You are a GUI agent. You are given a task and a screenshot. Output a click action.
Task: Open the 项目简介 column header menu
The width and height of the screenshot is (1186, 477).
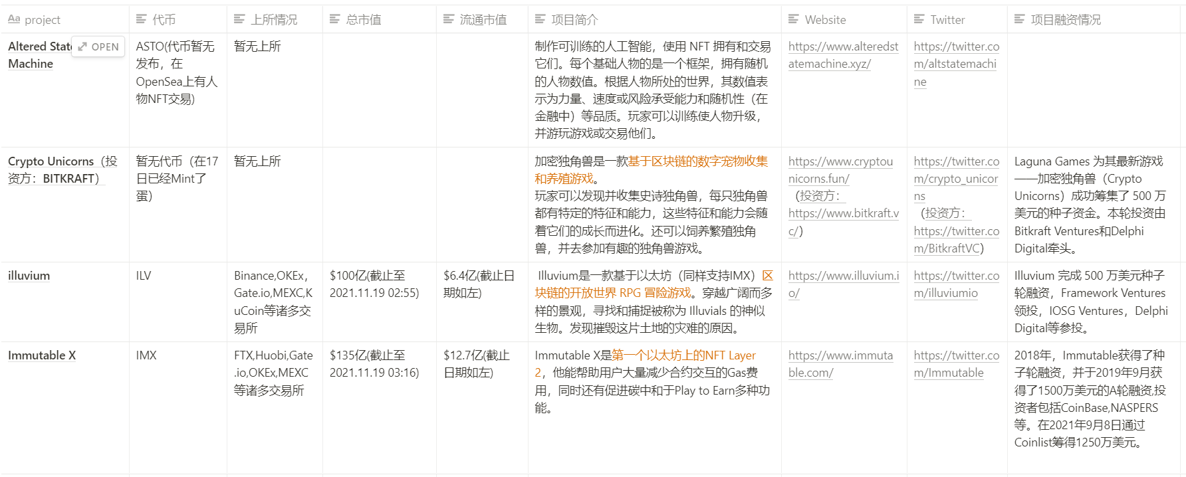[655, 19]
